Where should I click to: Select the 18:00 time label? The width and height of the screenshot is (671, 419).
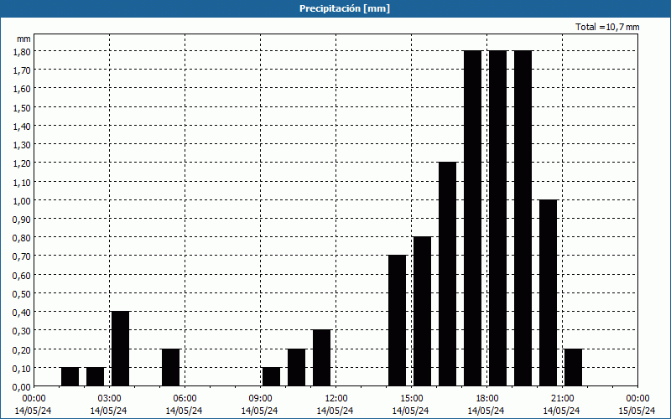(x=486, y=399)
